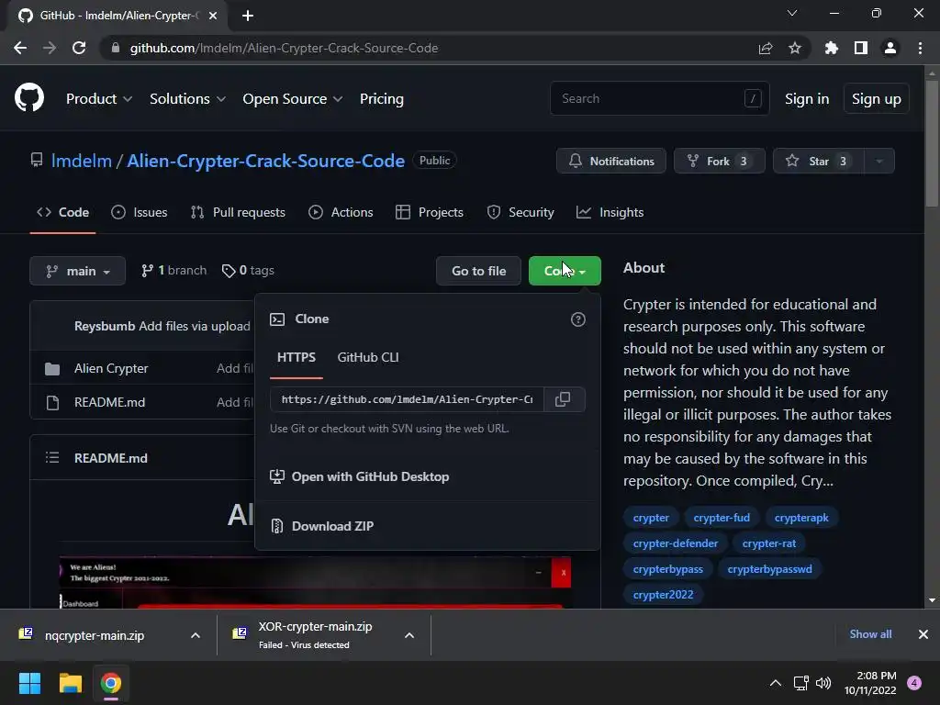This screenshot has width=940, height=705.
Task: Click Chrome icon in taskbar
Action: 111,683
